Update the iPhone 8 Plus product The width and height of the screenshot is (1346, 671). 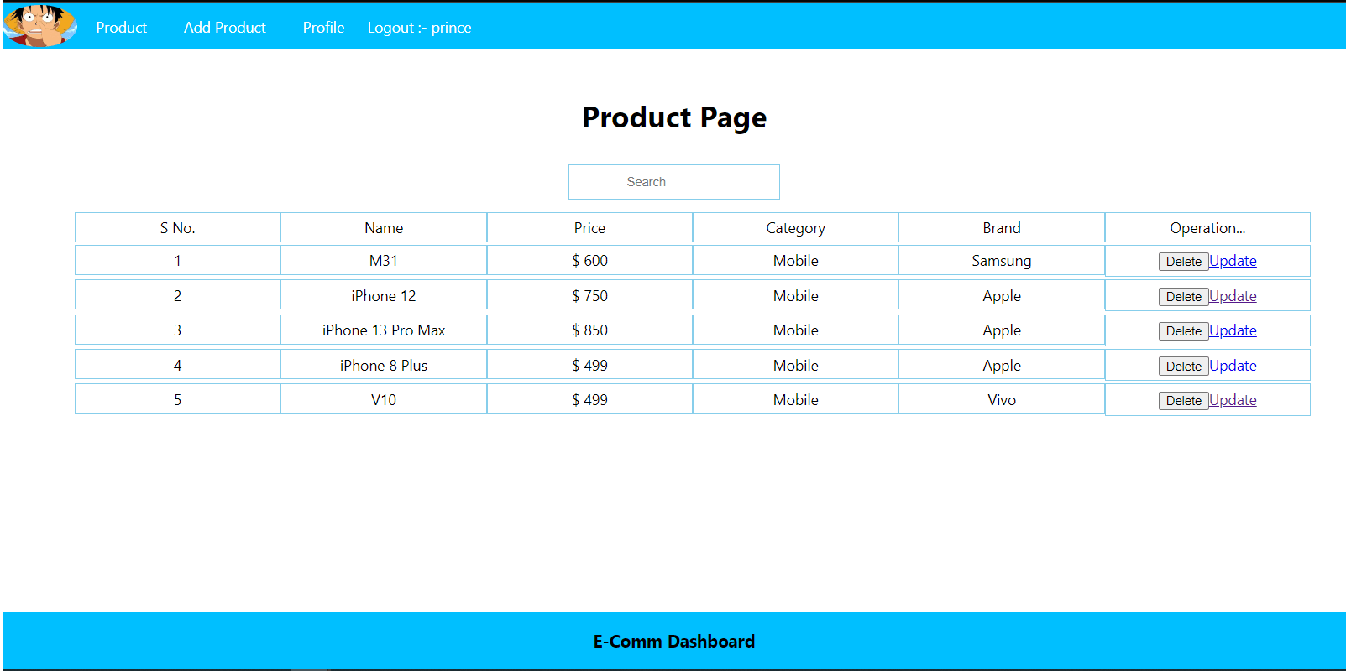pos(1233,366)
